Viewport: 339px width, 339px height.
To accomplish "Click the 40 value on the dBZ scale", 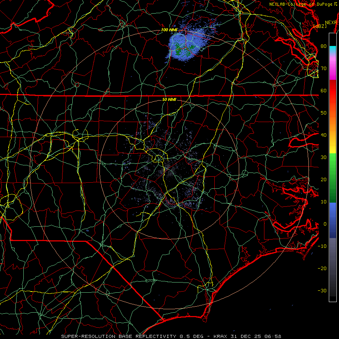I will (x=324, y=135).
